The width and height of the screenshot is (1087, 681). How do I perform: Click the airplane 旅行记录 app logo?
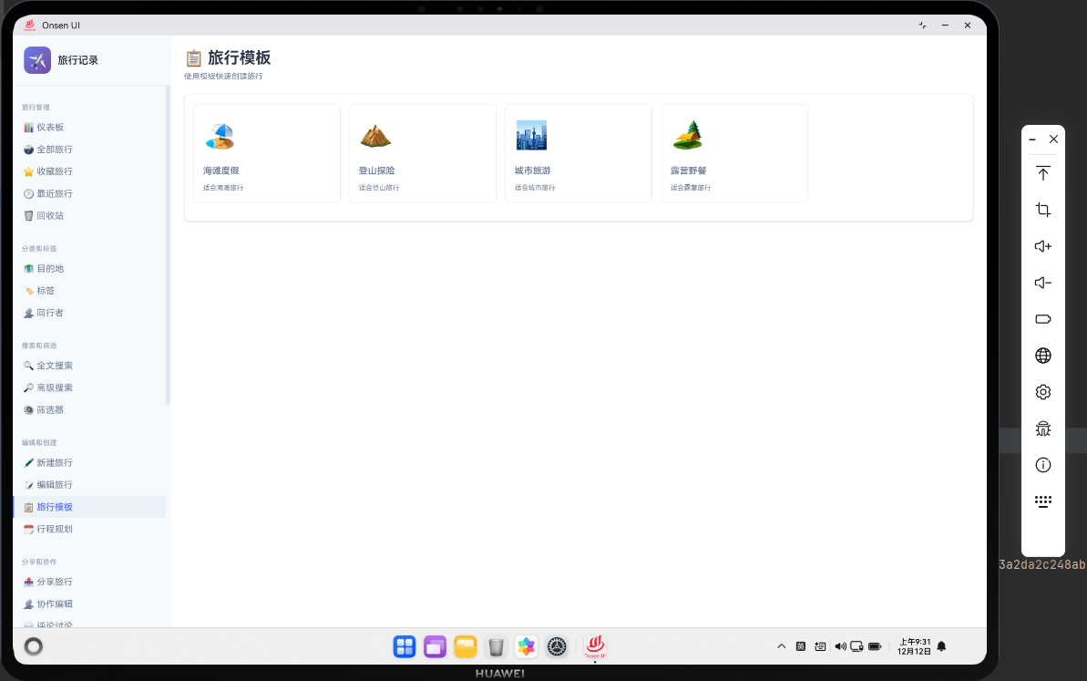click(x=37, y=60)
